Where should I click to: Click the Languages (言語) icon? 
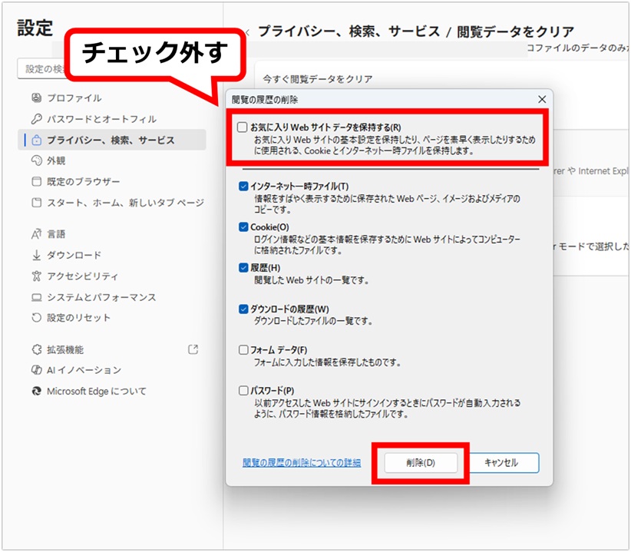[x=36, y=234]
